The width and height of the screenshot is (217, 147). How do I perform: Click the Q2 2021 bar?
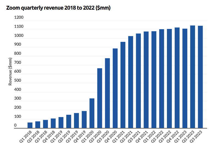coord(131,82)
